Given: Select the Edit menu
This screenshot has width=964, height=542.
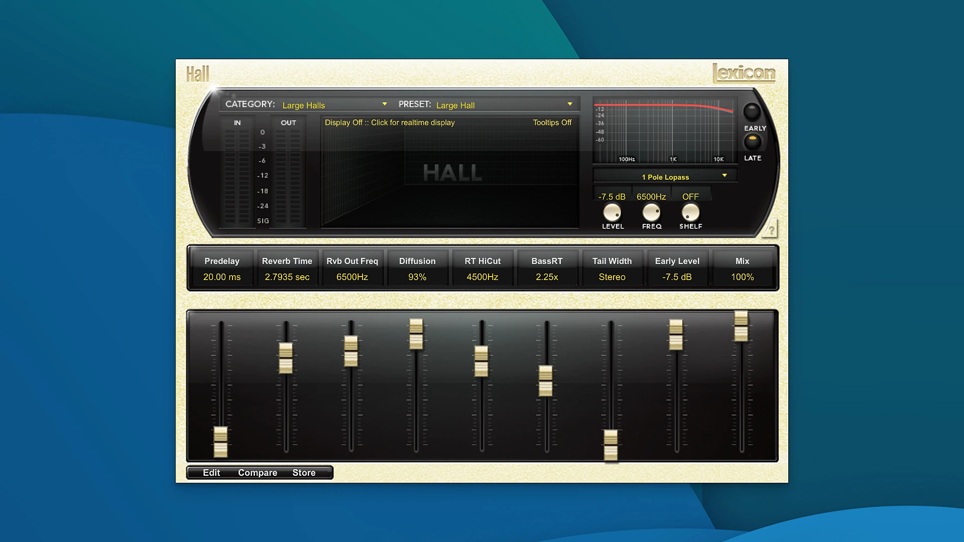Looking at the screenshot, I should pos(211,472).
